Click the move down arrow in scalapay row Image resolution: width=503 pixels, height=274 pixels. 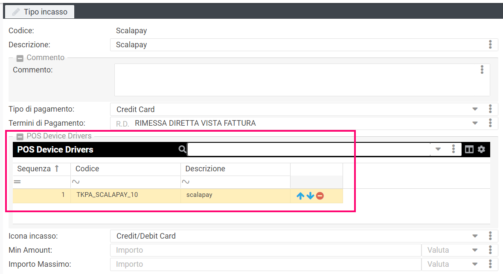click(310, 196)
